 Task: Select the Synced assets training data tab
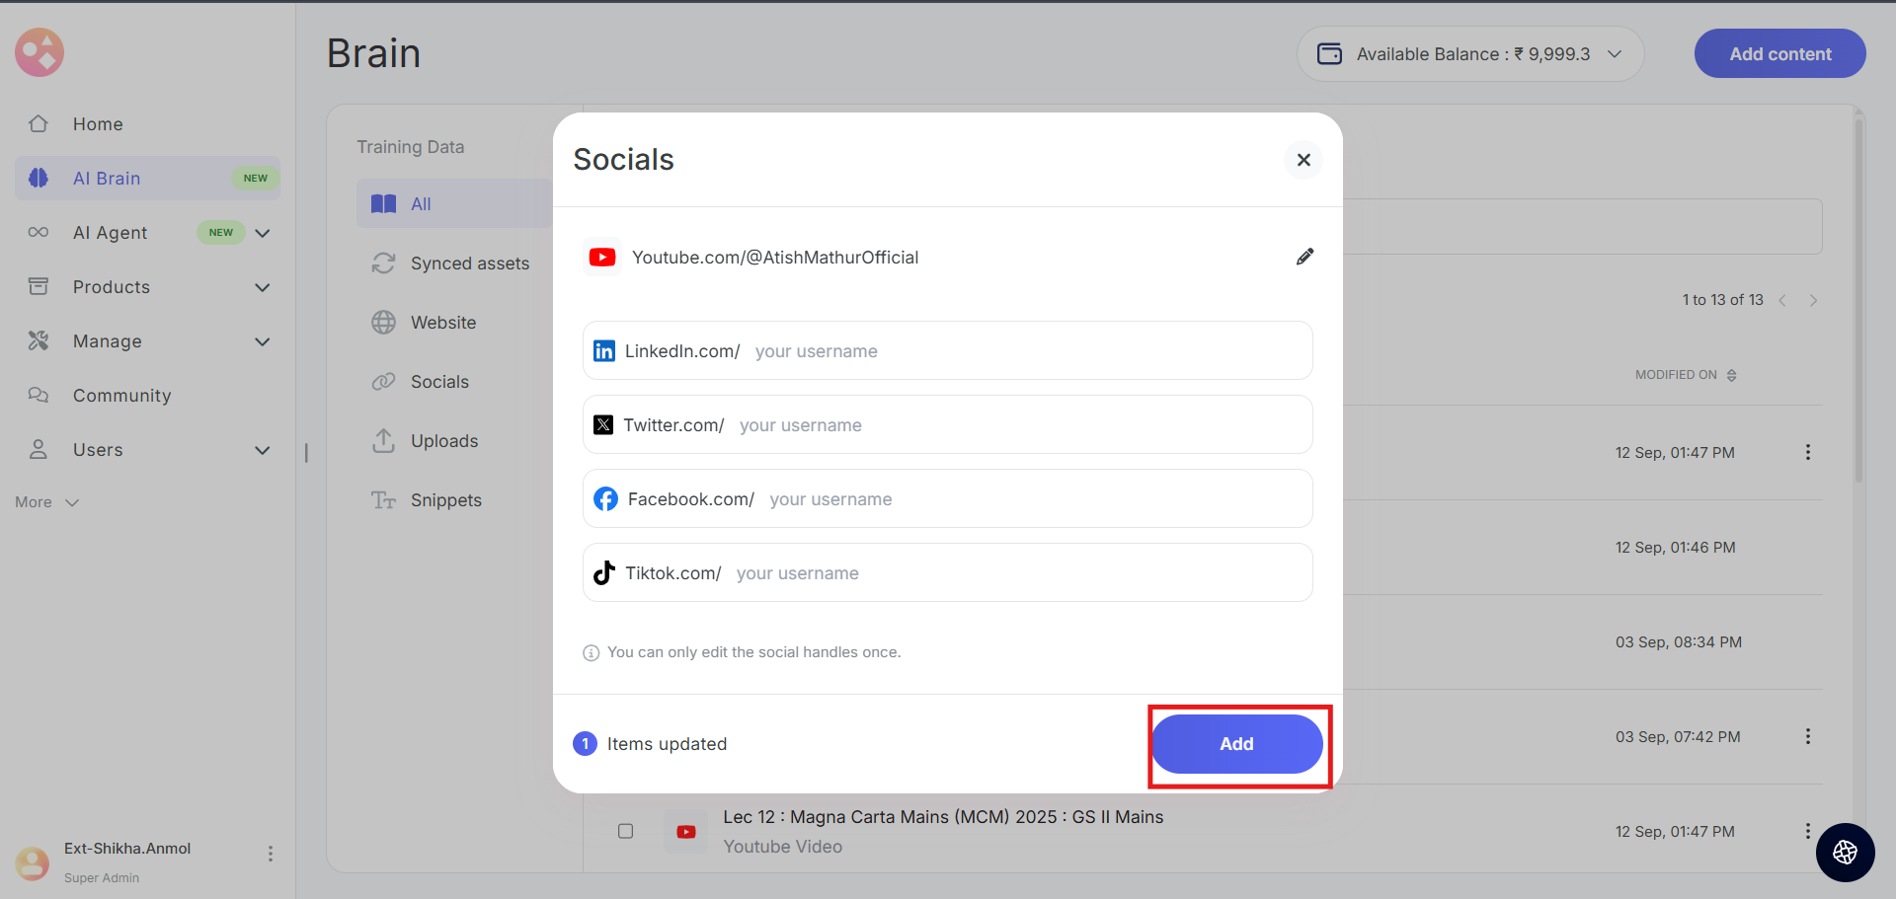click(x=469, y=263)
